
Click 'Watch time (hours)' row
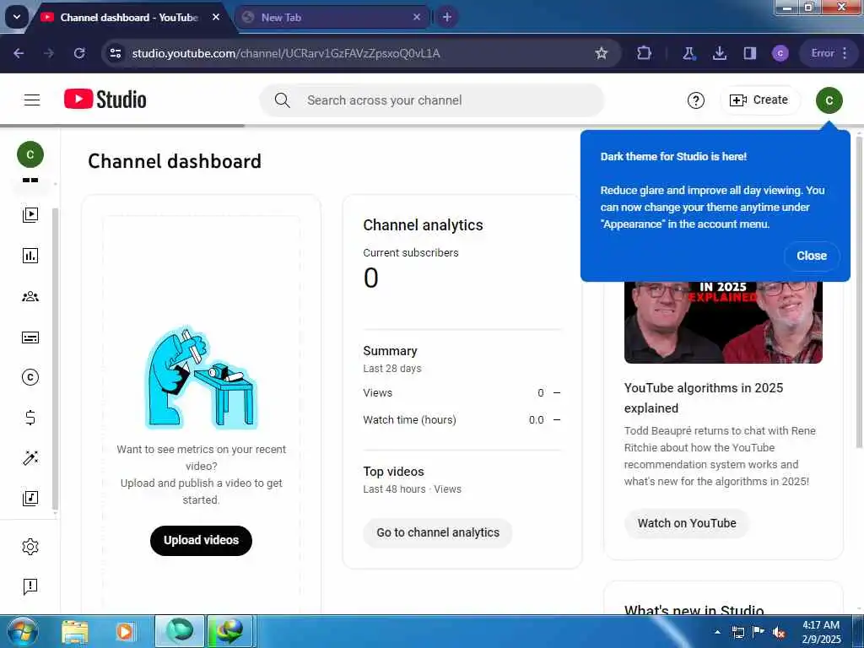(x=462, y=420)
